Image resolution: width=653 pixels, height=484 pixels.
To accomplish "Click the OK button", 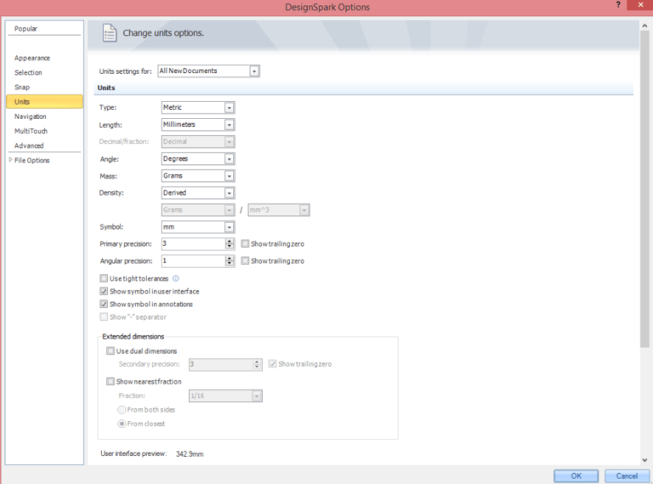I will pos(576,475).
